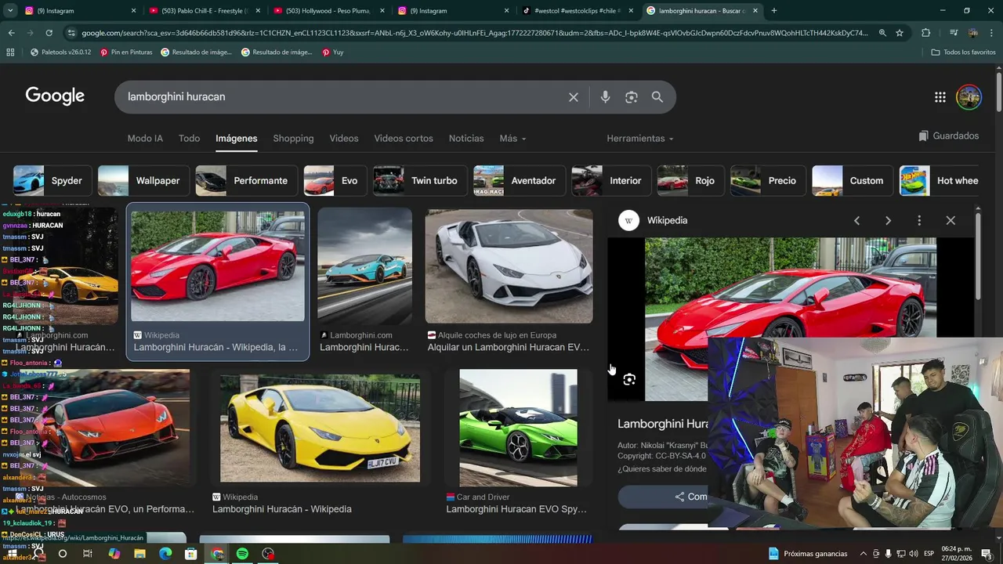
Task: Filter images by Twin turbo chip
Action: (x=420, y=181)
